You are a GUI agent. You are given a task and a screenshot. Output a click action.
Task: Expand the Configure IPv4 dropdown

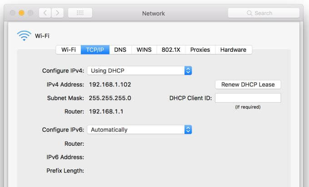(188, 70)
